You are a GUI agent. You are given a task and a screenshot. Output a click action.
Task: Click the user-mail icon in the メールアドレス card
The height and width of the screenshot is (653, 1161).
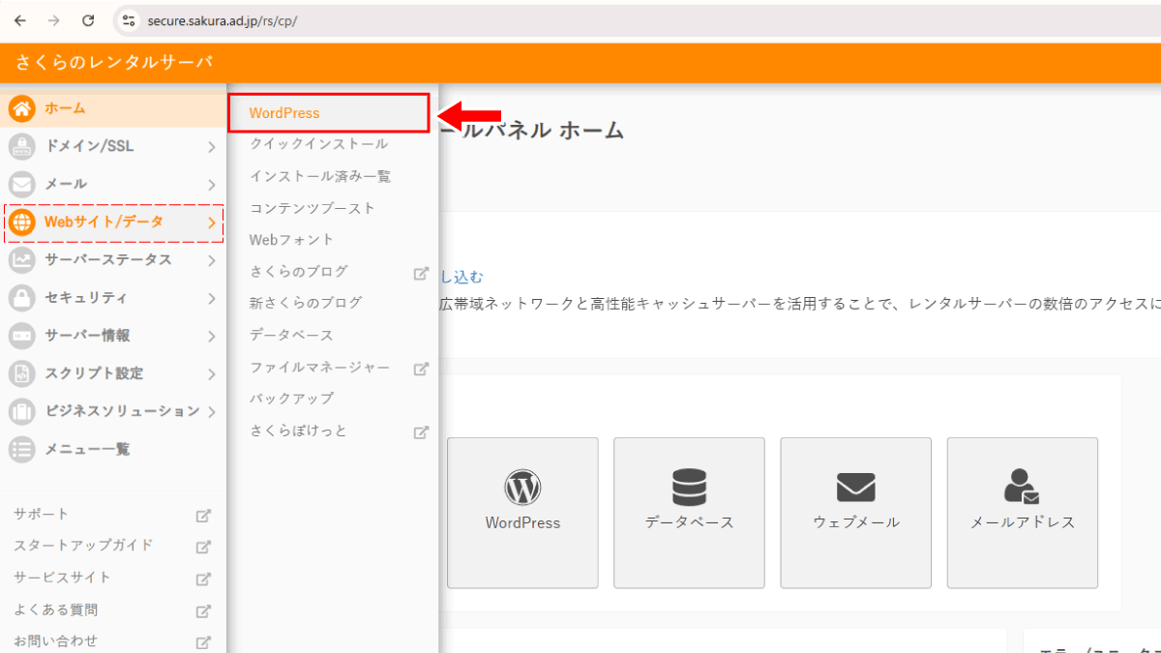point(1022,487)
